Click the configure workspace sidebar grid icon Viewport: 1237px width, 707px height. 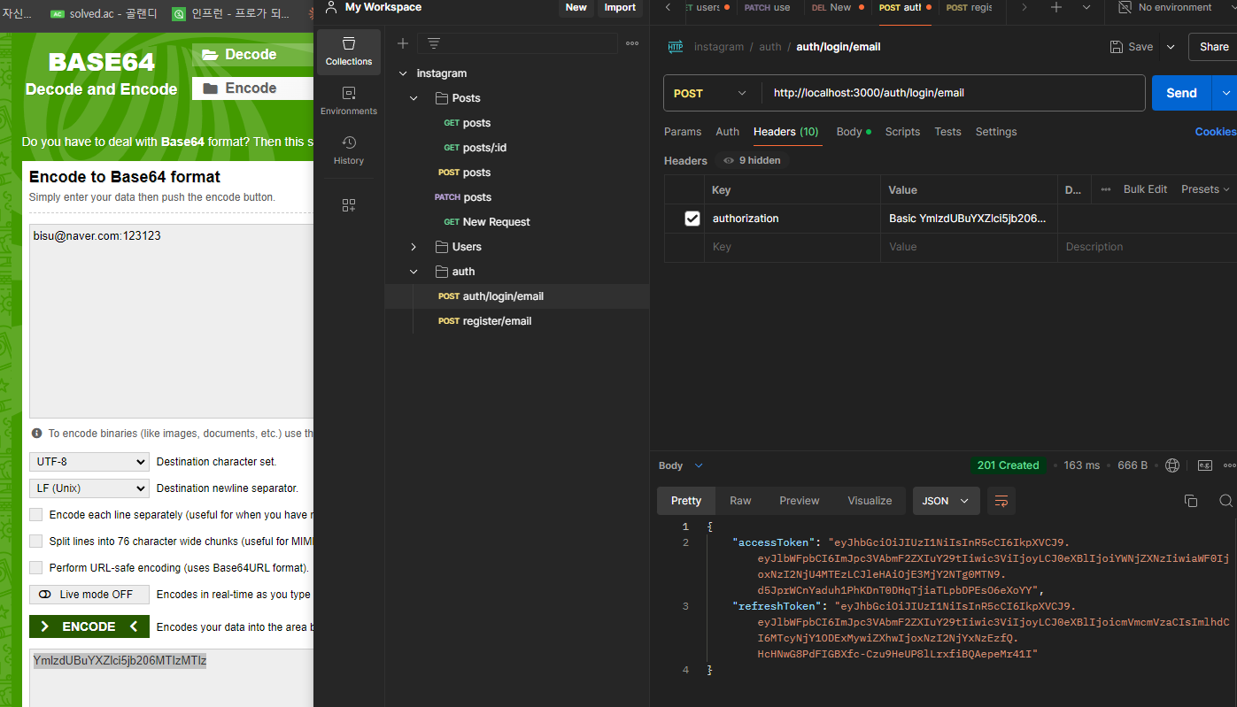(349, 205)
